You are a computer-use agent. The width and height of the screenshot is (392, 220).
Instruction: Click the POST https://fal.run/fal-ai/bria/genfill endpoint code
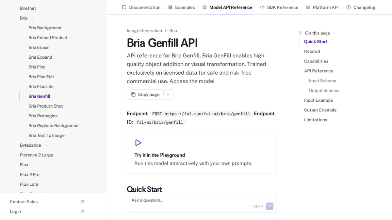pos(201,114)
